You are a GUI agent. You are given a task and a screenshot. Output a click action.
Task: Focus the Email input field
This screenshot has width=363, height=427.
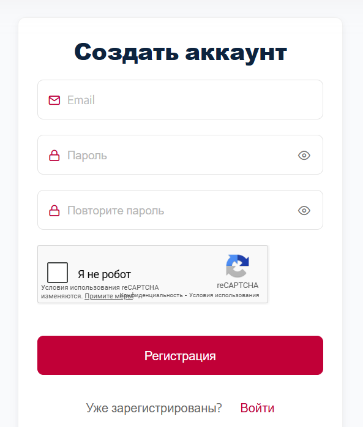180,100
